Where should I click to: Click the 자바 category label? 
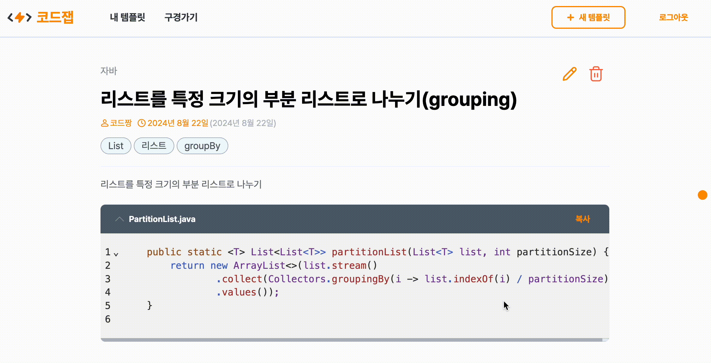click(109, 71)
